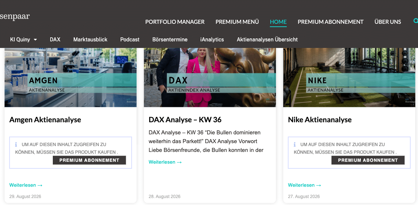
Task: Open Marktausblick in the secondary navigation
Action: tap(90, 40)
